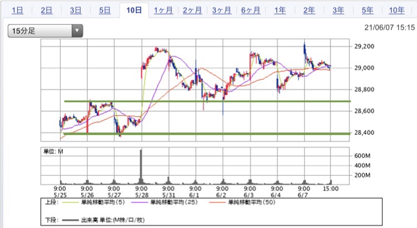Click the 出来高 legend entry

(x=113, y=220)
